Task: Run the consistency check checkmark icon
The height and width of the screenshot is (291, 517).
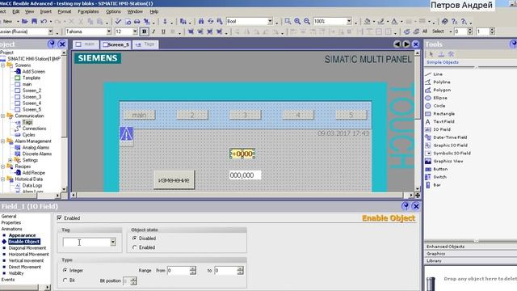Action: [118, 21]
